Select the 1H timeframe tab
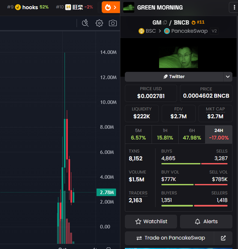 click(165, 134)
